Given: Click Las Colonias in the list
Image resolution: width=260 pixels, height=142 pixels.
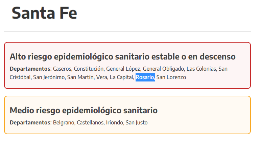Looking at the screenshot, I should pyautogui.click(x=201, y=69).
